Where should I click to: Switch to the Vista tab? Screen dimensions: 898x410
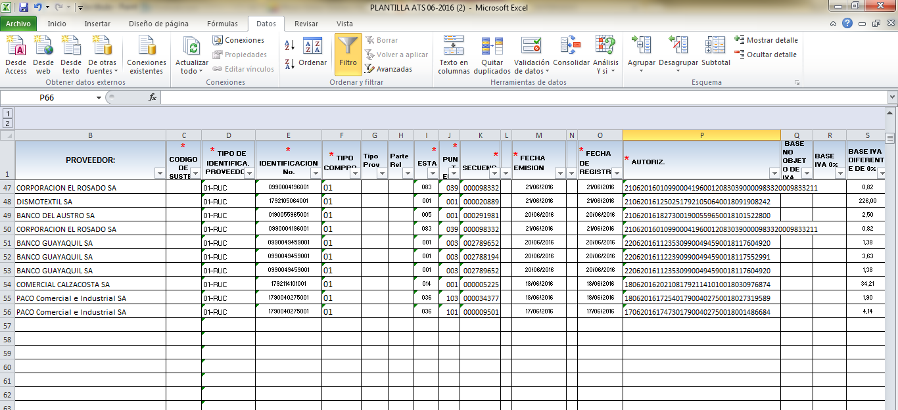pos(344,24)
